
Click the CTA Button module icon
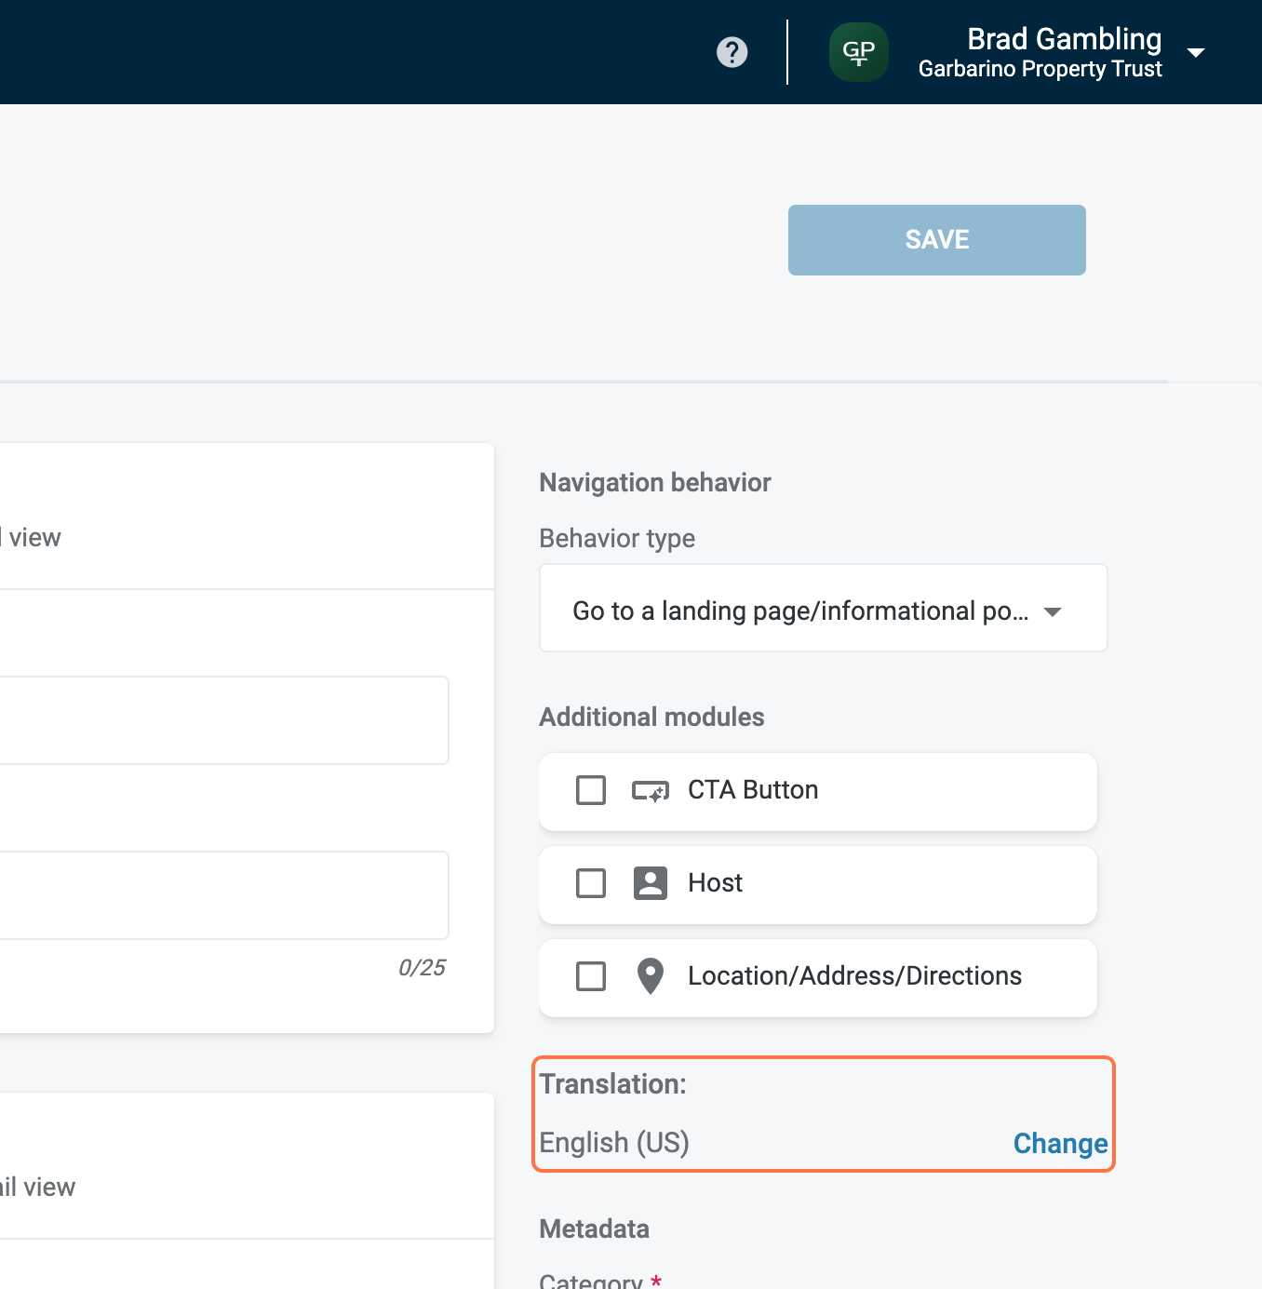(x=650, y=791)
